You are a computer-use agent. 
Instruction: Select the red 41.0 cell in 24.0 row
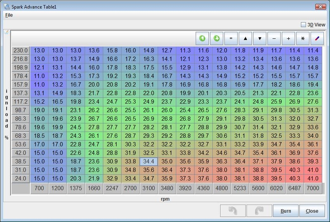pos(313,178)
